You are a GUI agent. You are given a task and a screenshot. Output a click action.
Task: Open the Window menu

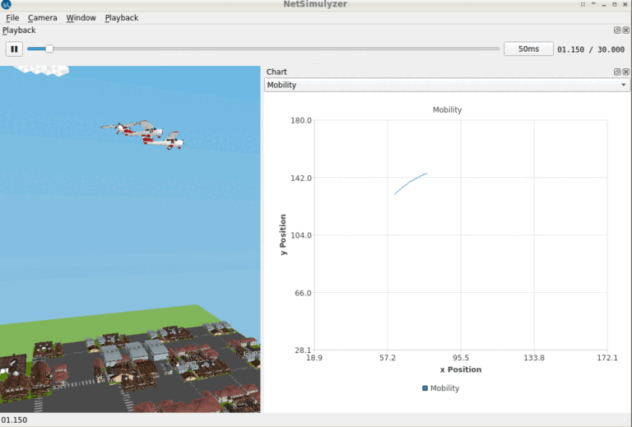[x=81, y=17]
